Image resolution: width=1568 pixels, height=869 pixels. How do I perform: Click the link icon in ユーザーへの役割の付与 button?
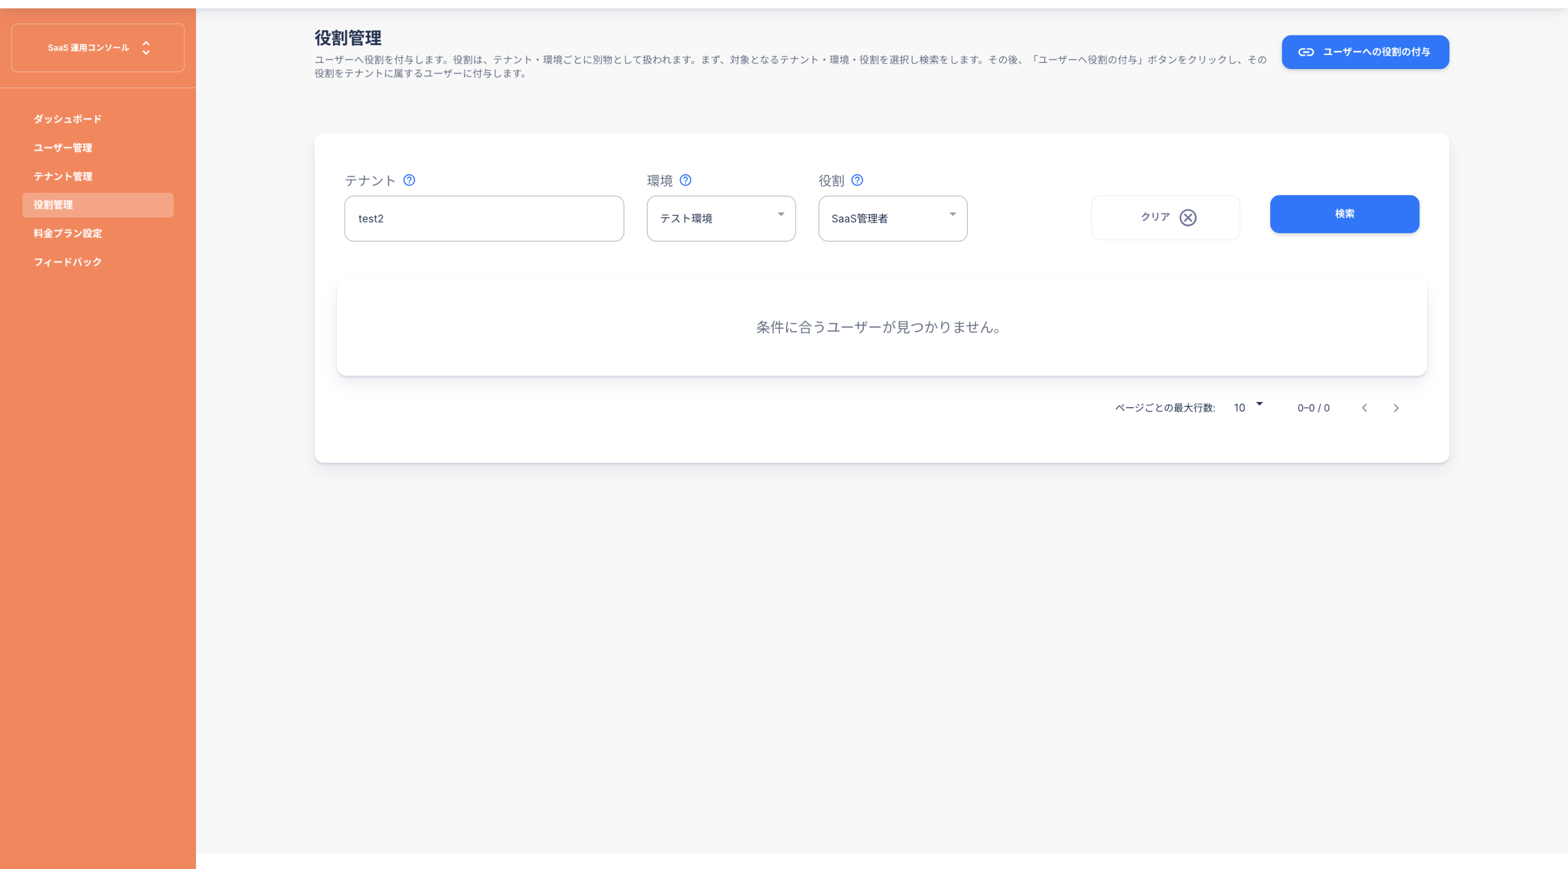click(x=1306, y=52)
